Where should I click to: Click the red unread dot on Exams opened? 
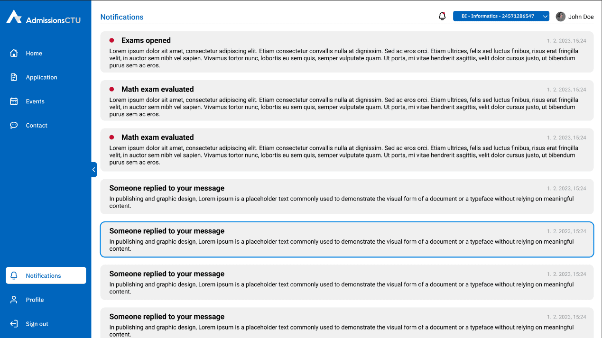point(112,40)
